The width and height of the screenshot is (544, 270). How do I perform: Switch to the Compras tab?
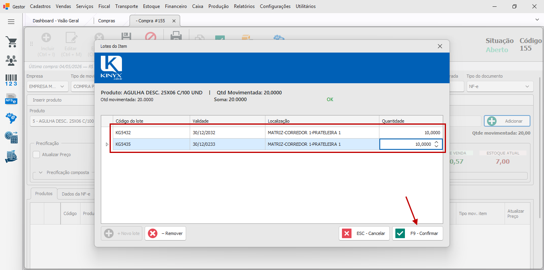point(106,21)
